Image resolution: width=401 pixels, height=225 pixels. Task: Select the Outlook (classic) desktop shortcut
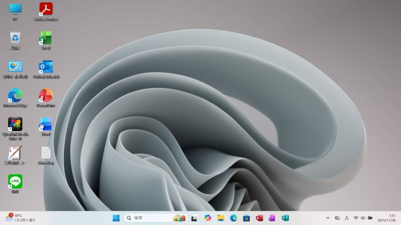click(x=46, y=67)
